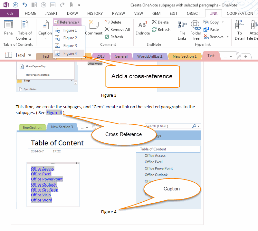Click the embedded Table of Content screenshot
The image size is (258, 231).
click(109, 166)
